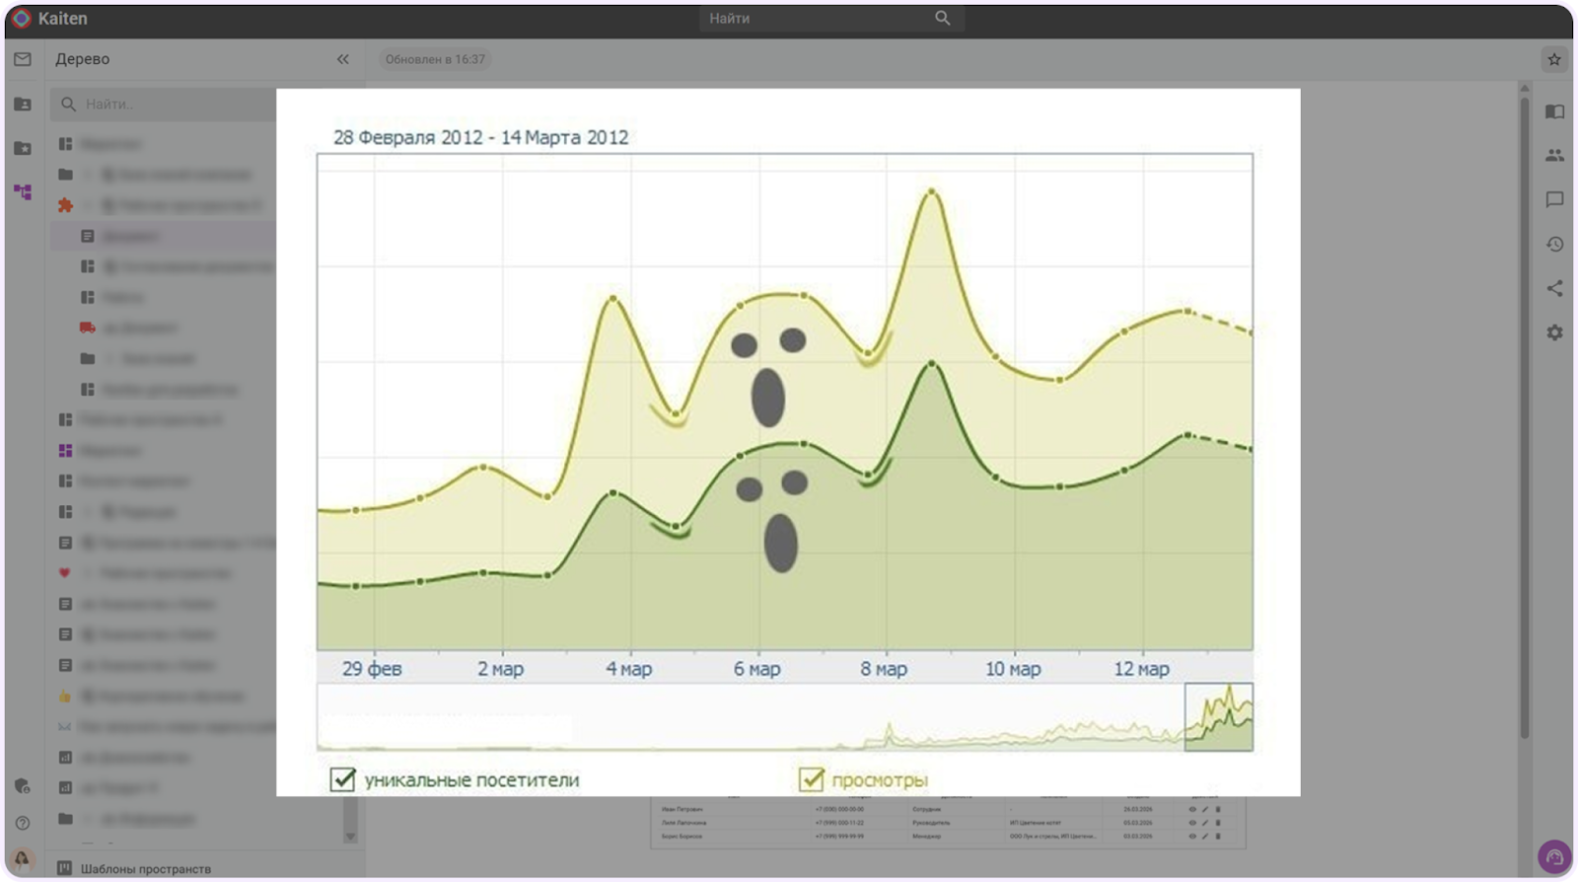The image size is (1578, 882).
Task: Open comments from the right sidebar
Action: pyautogui.click(x=1554, y=199)
